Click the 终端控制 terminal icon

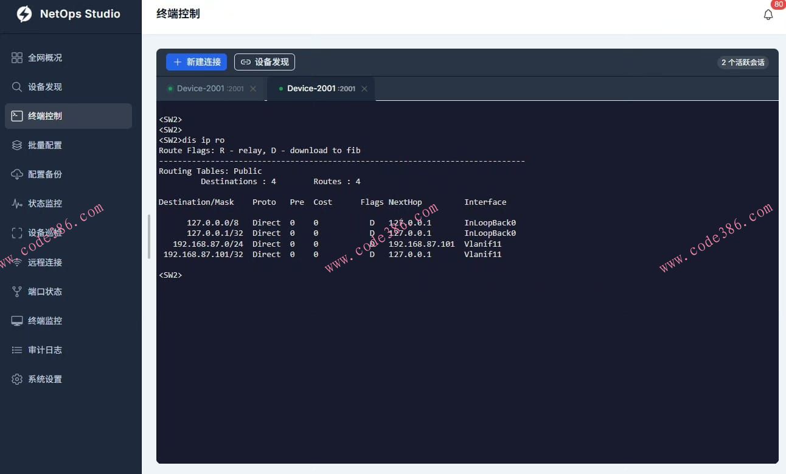(x=17, y=116)
